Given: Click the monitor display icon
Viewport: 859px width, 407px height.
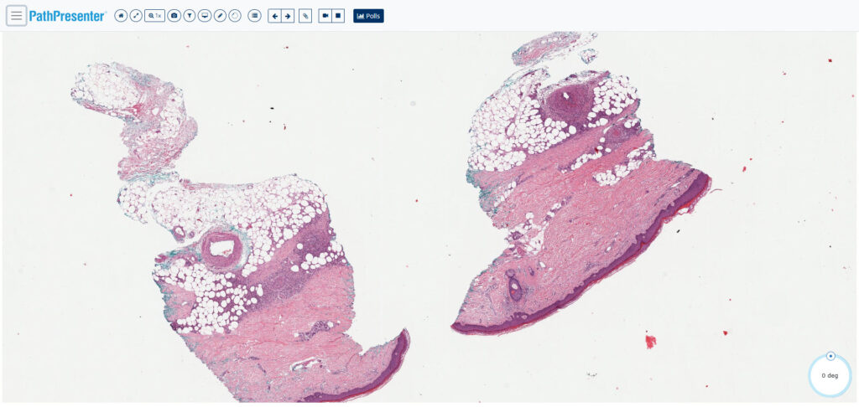Looking at the screenshot, I should [205, 16].
